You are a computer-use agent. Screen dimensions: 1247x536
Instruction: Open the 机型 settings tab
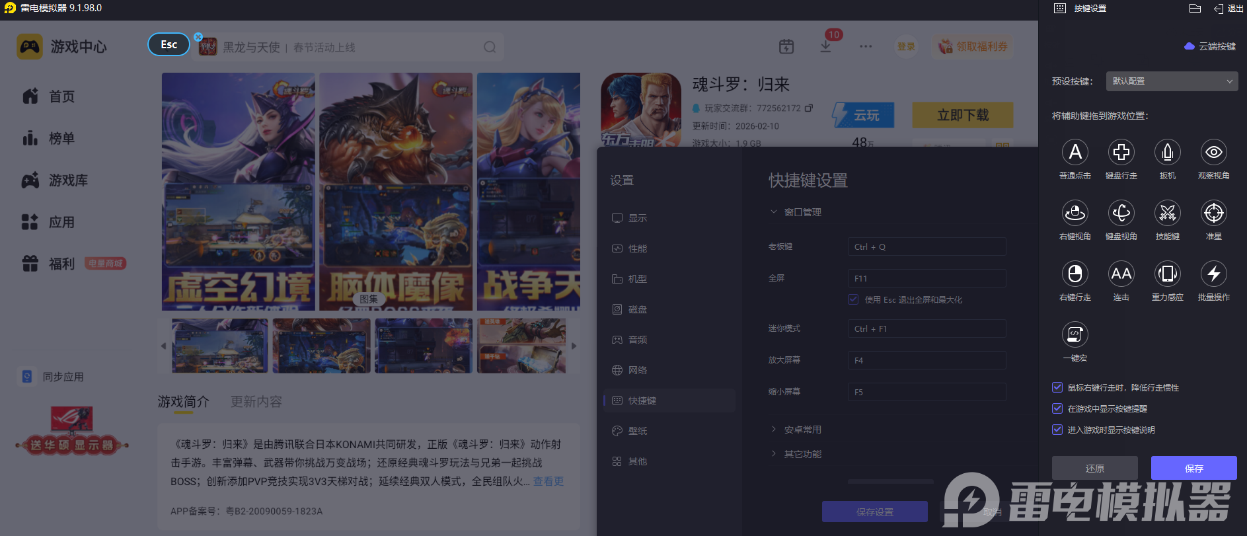pos(669,279)
